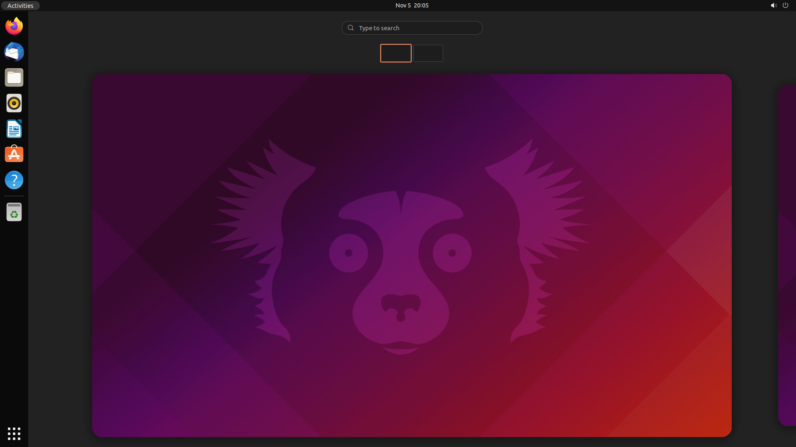The image size is (796, 447).
Task: Click the system volume icon
Action: point(774,5)
